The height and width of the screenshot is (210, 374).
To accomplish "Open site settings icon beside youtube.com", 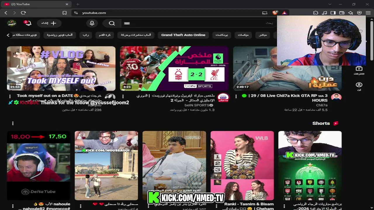I will click(76, 13).
